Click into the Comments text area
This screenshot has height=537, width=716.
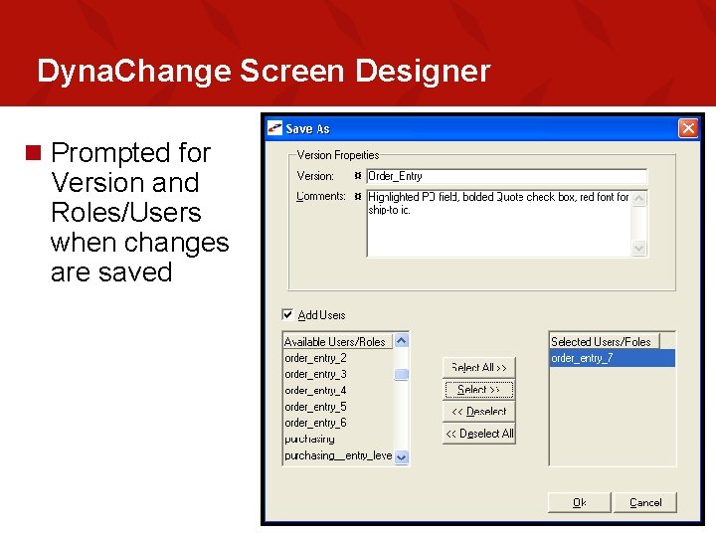(x=499, y=224)
